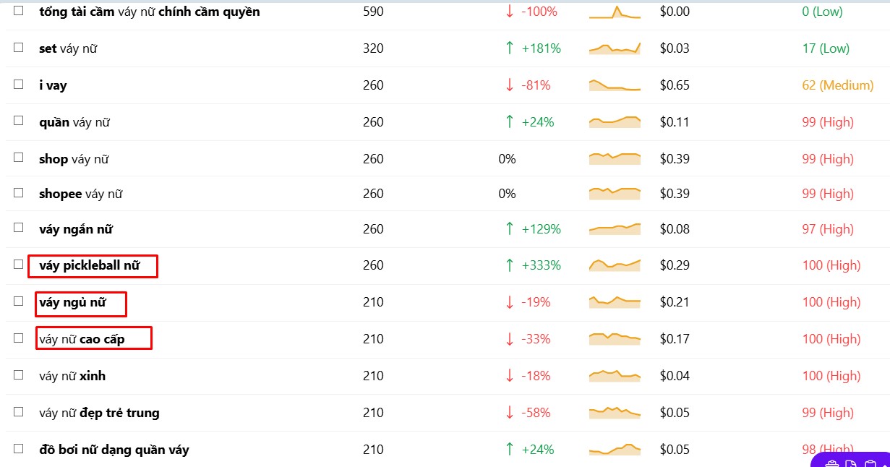Click keyword 'váy nữ cao cấp'
Image resolution: width=890 pixels, height=467 pixels.
tap(82, 339)
